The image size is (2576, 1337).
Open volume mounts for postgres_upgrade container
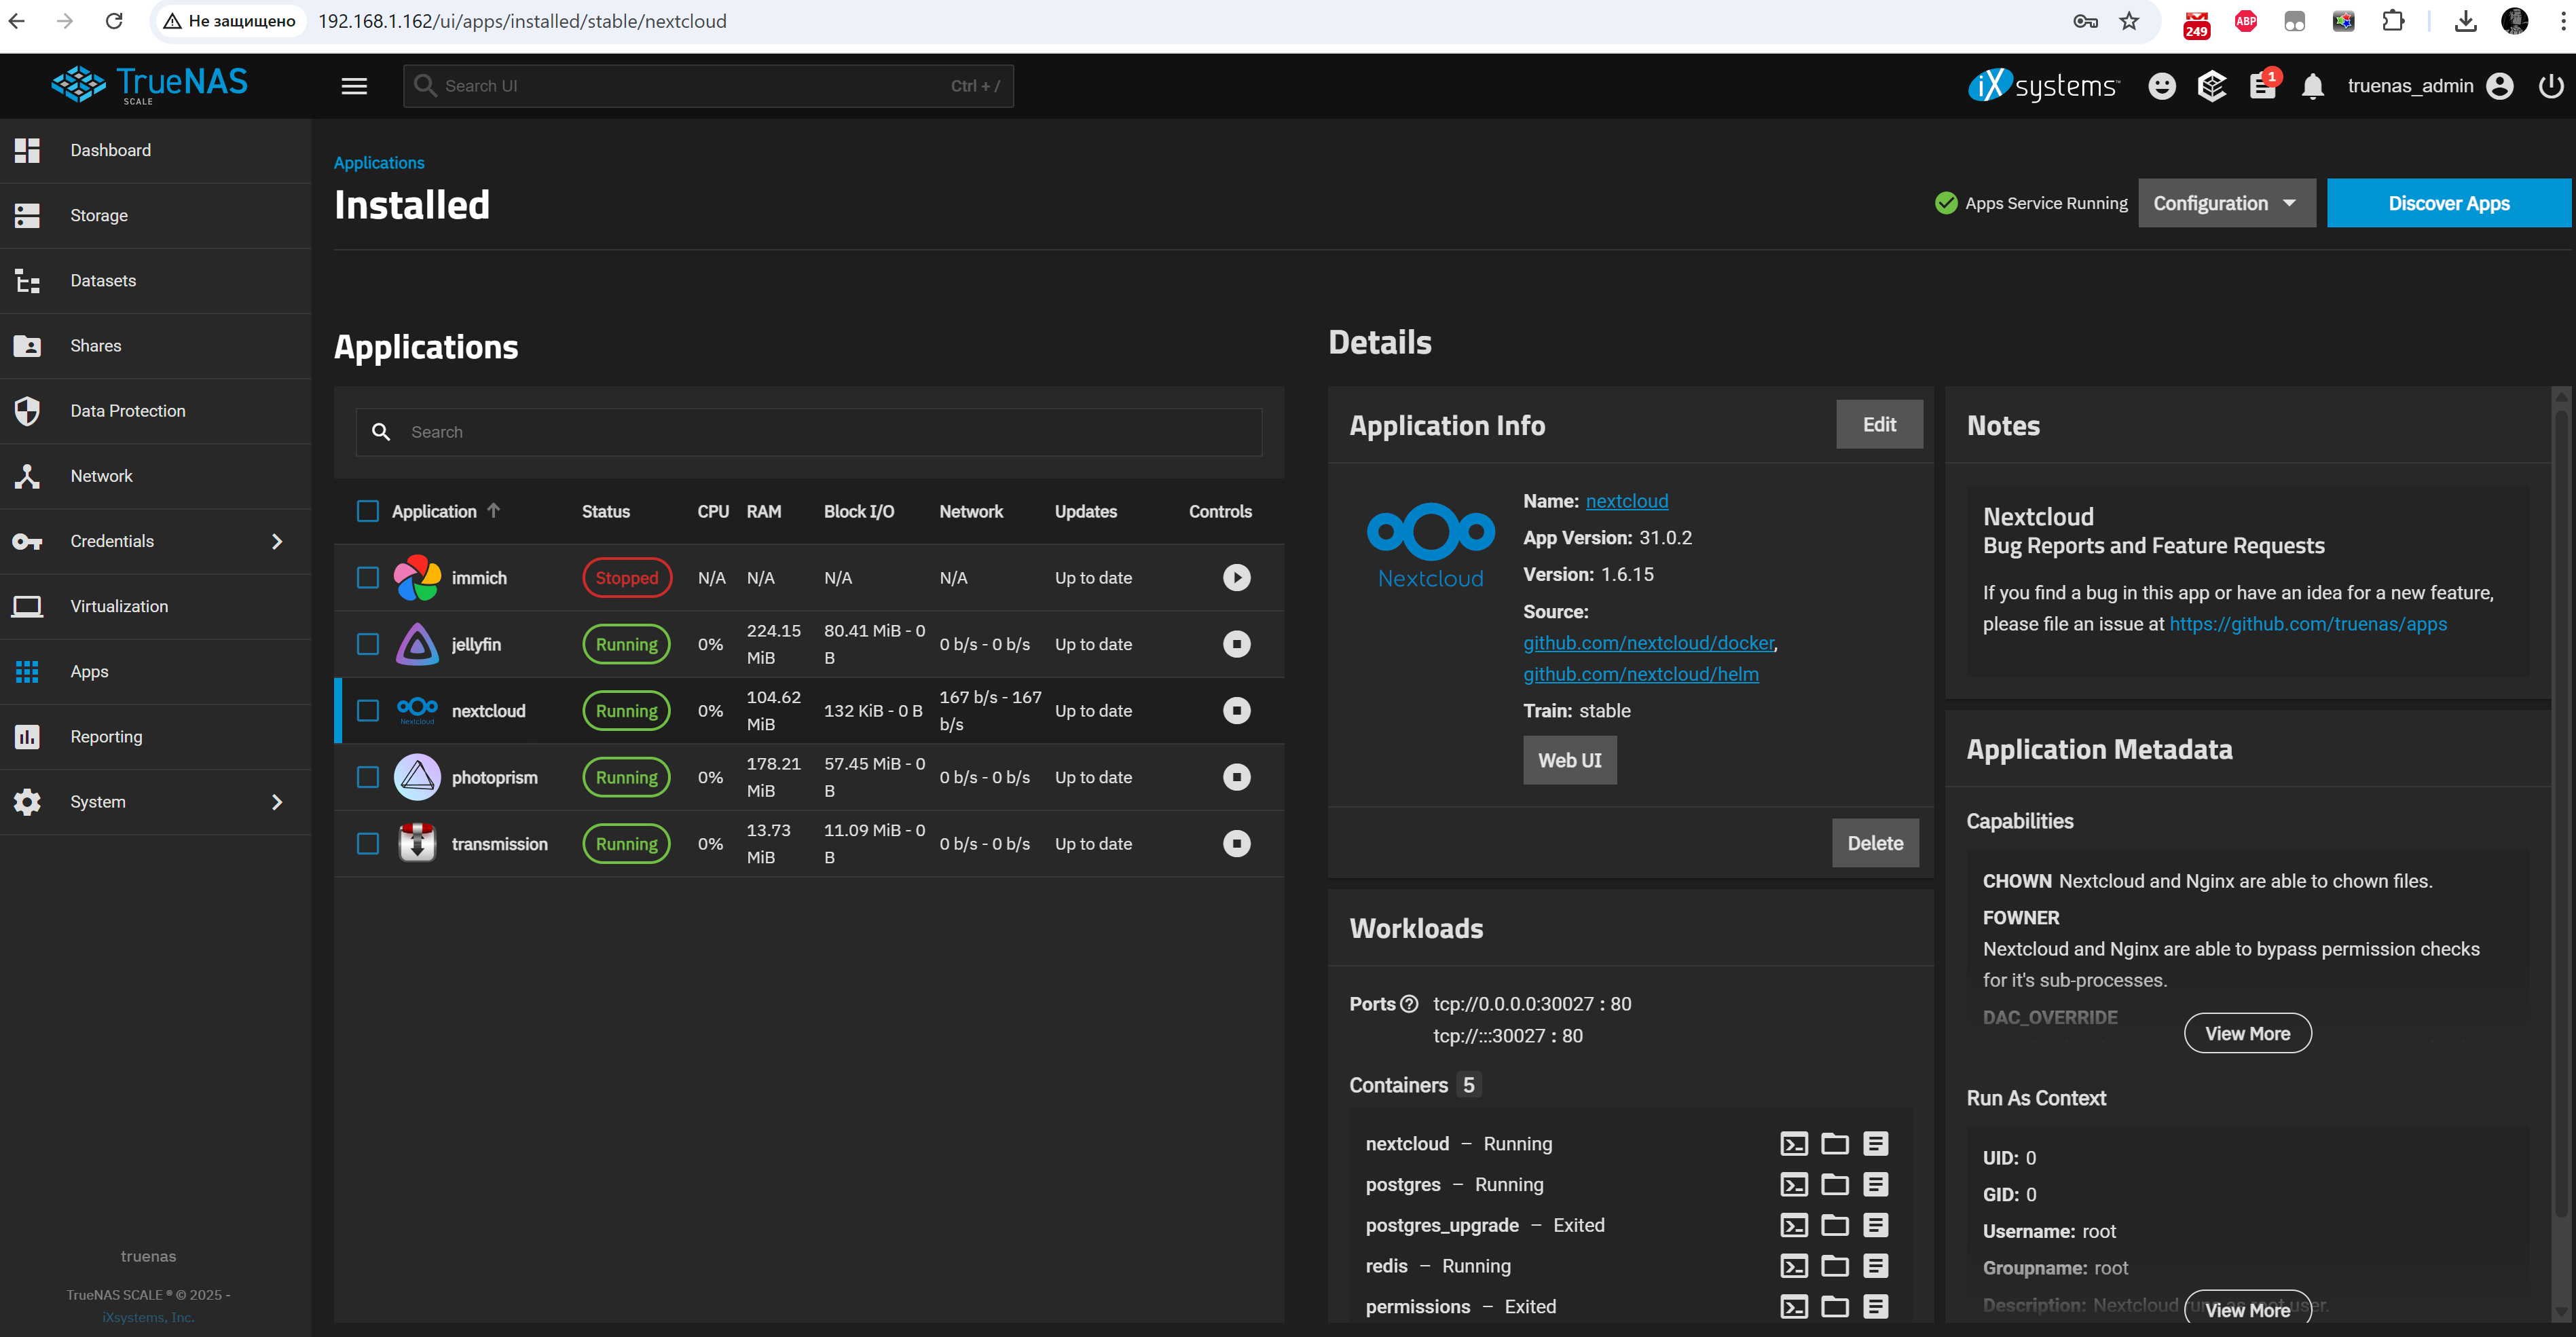(1834, 1225)
